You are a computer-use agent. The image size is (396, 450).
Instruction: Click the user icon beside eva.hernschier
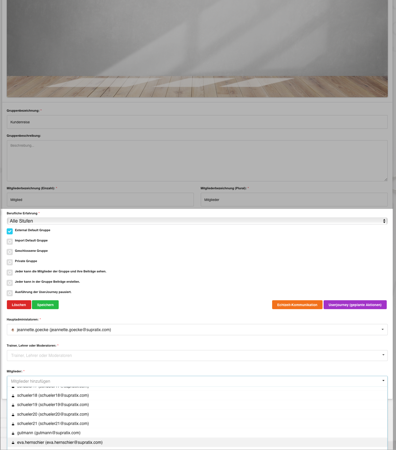click(13, 443)
